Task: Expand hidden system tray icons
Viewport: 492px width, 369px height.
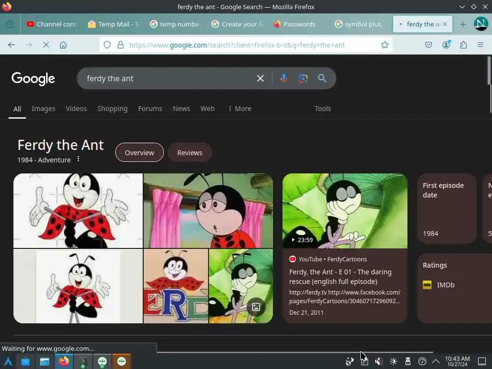Action: (435, 361)
